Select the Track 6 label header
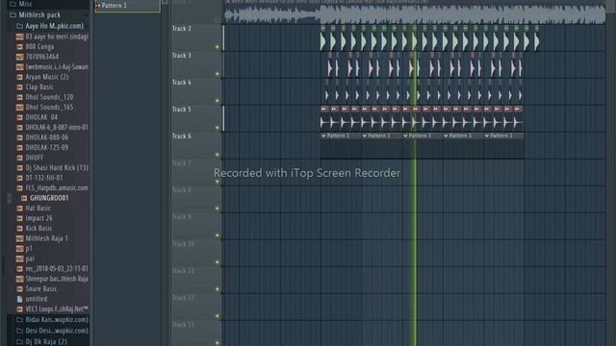This screenshot has width=616, height=346. [x=182, y=136]
